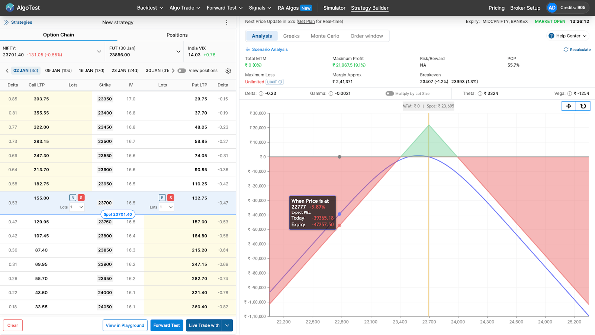The height and width of the screenshot is (335, 595).
Task: Open Strategy Builder in navigation
Action: point(370,8)
